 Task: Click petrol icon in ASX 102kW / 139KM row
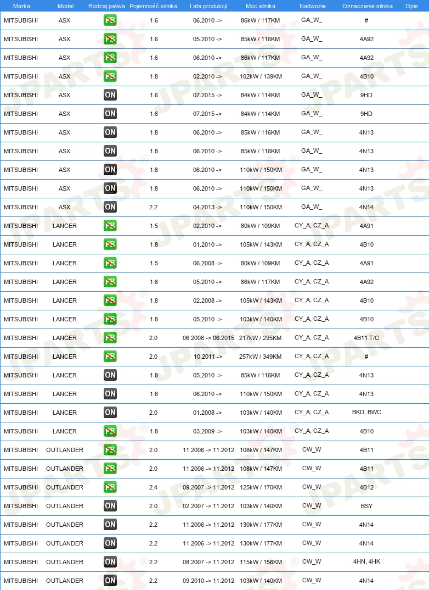click(110, 76)
